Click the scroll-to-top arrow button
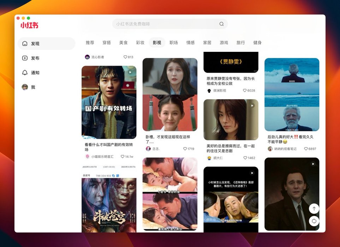The height and width of the screenshot is (247, 340). click(314, 209)
